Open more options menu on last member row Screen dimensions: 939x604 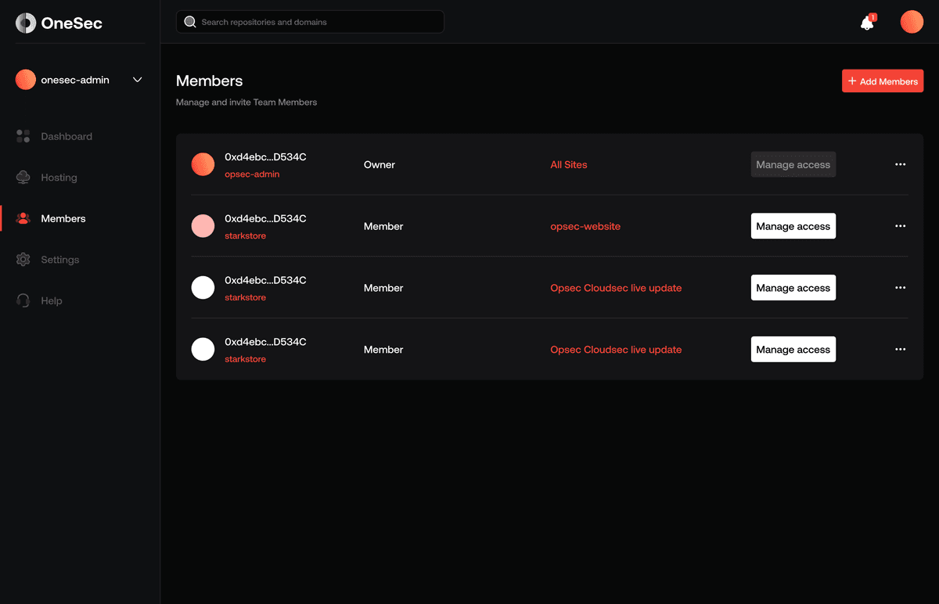tap(900, 350)
